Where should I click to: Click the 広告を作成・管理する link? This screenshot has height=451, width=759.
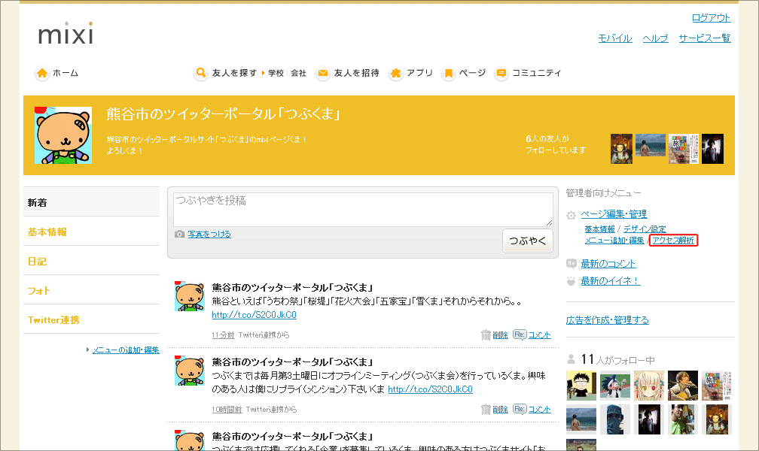607,320
